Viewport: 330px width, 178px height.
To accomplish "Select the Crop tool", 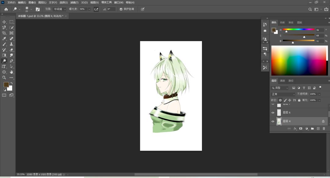I will tap(4, 33).
